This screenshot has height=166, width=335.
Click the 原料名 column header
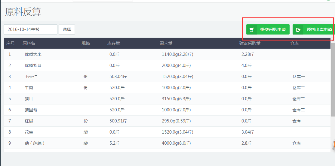29,43
